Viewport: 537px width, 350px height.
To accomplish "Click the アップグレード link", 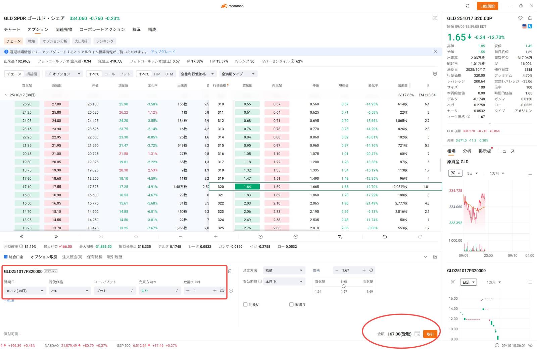I will pyautogui.click(x=163, y=52).
